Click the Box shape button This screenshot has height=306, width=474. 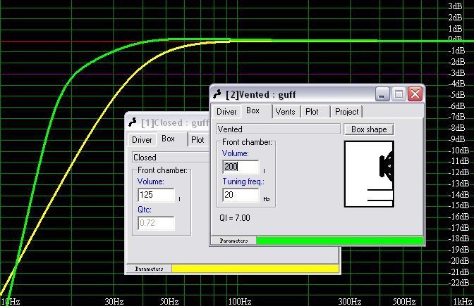click(369, 129)
